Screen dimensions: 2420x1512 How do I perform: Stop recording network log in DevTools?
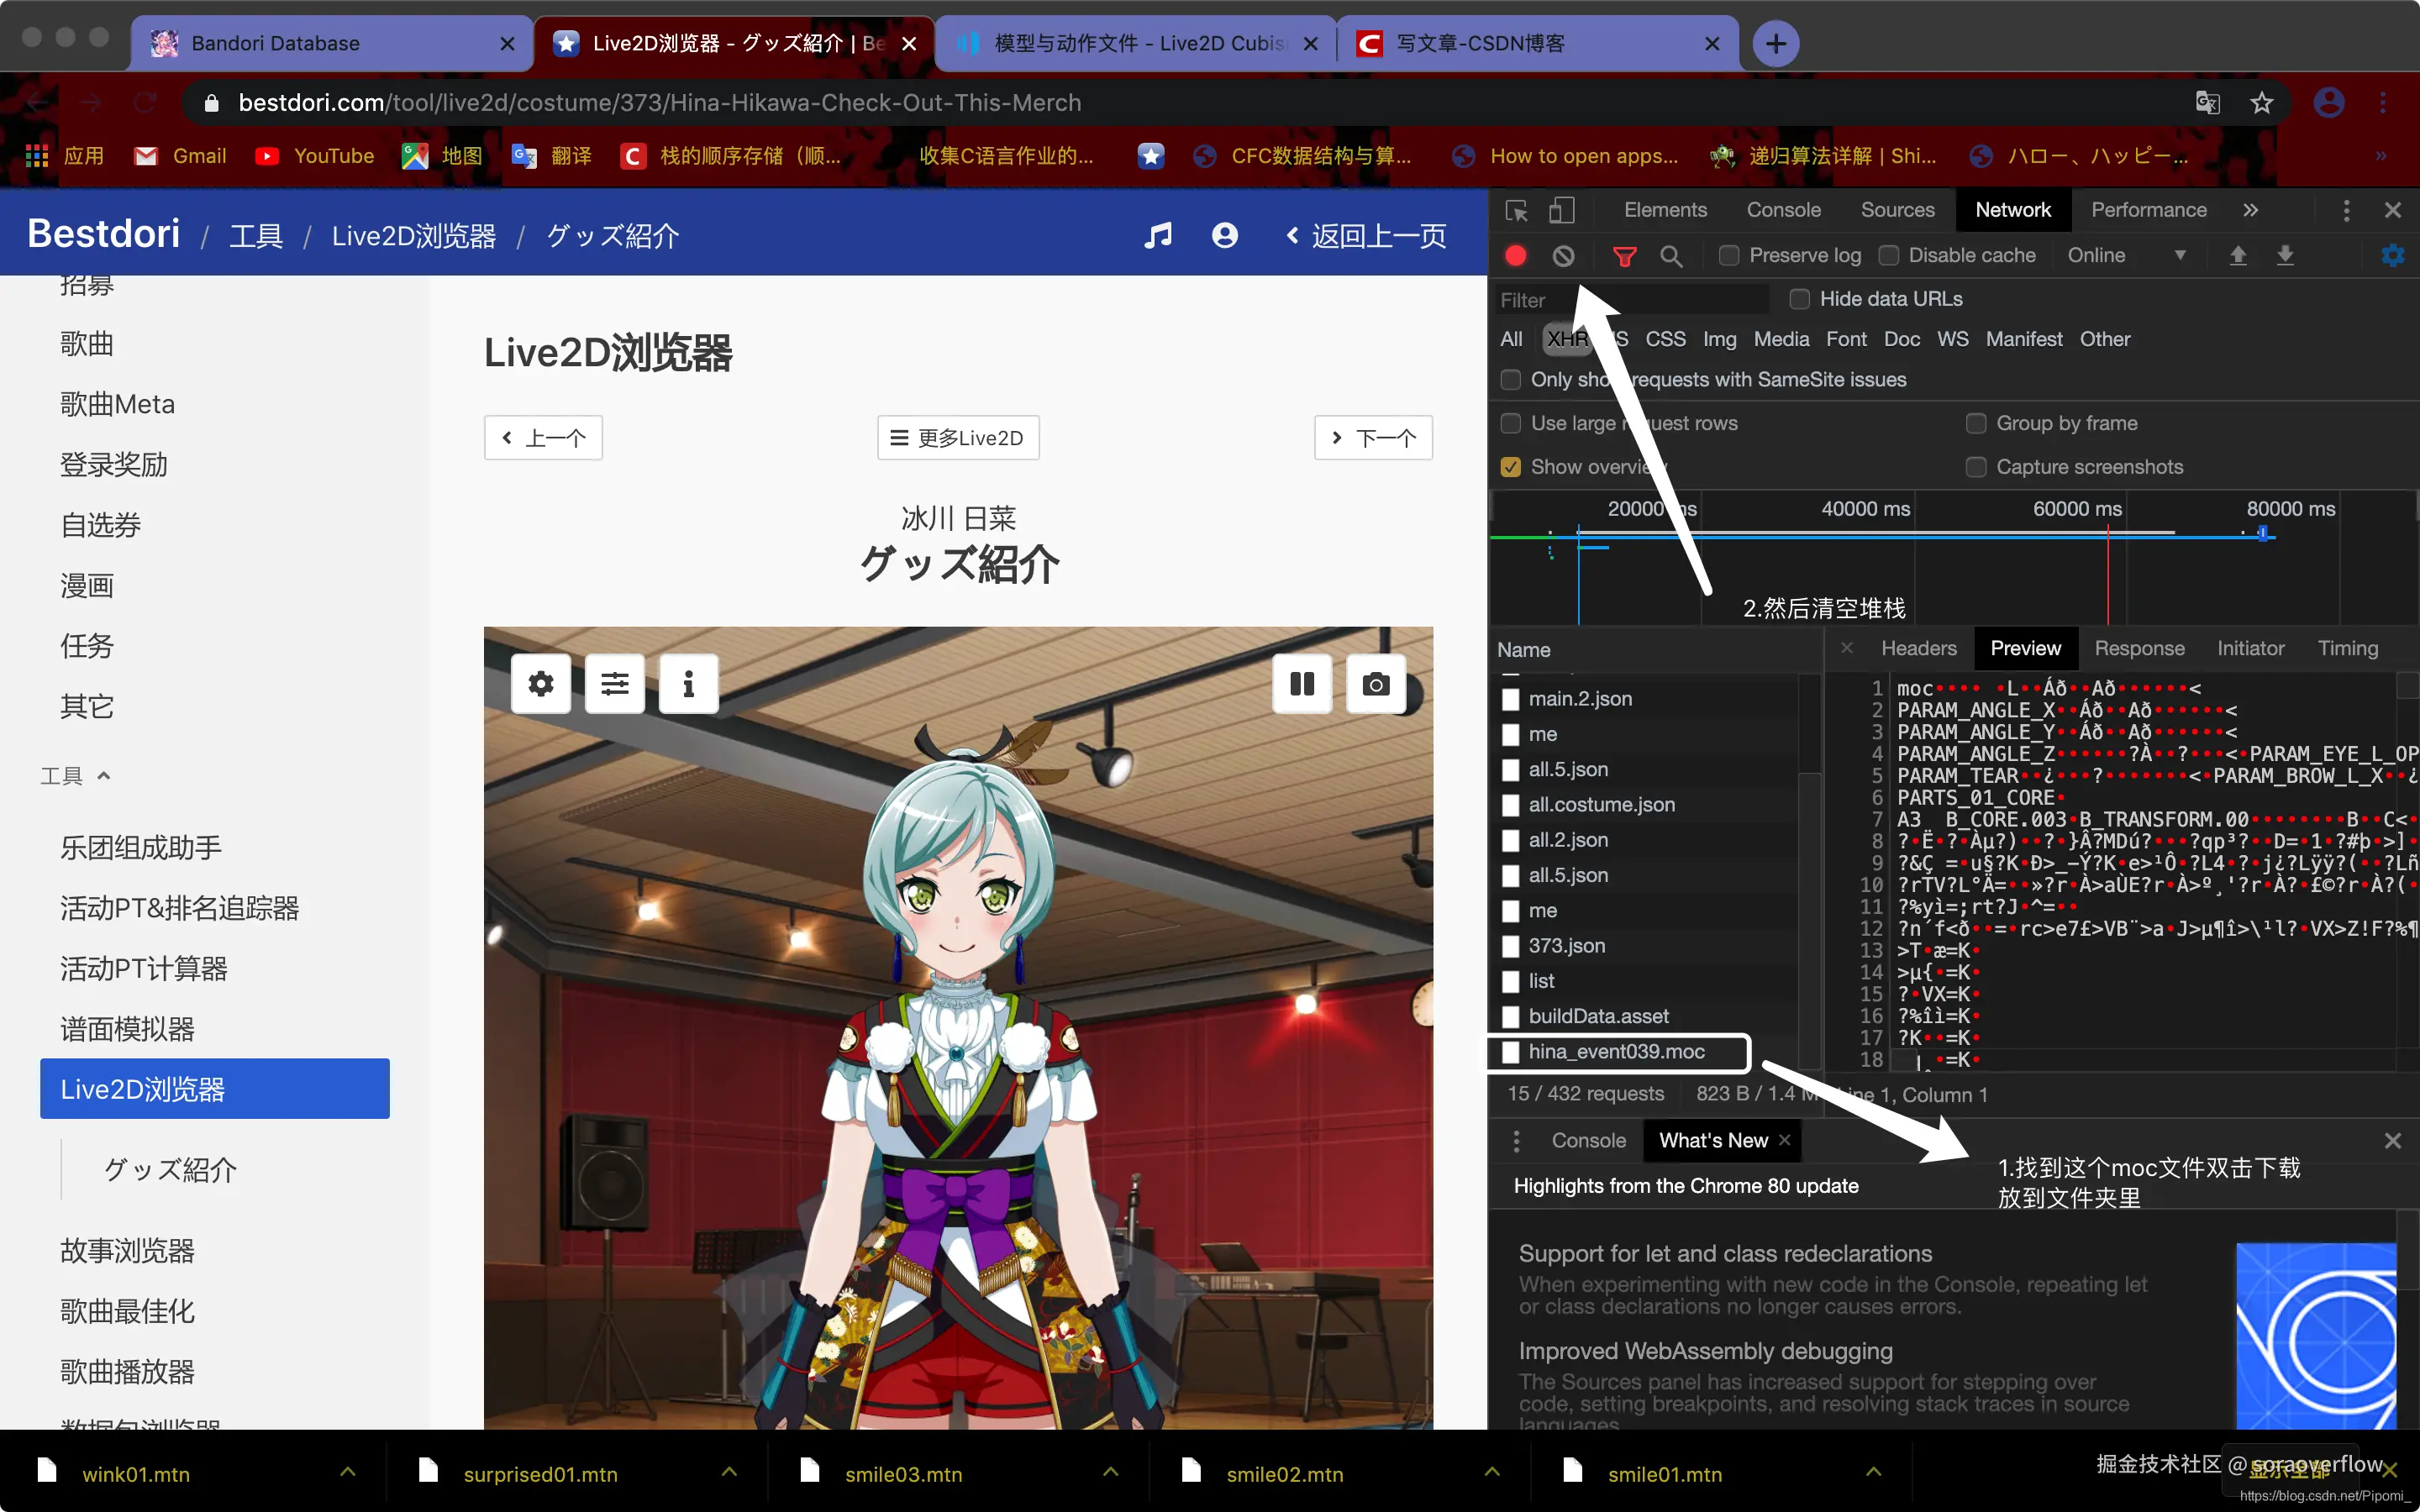(x=1514, y=255)
